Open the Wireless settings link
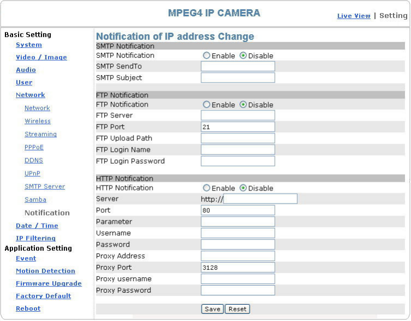 point(38,121)
